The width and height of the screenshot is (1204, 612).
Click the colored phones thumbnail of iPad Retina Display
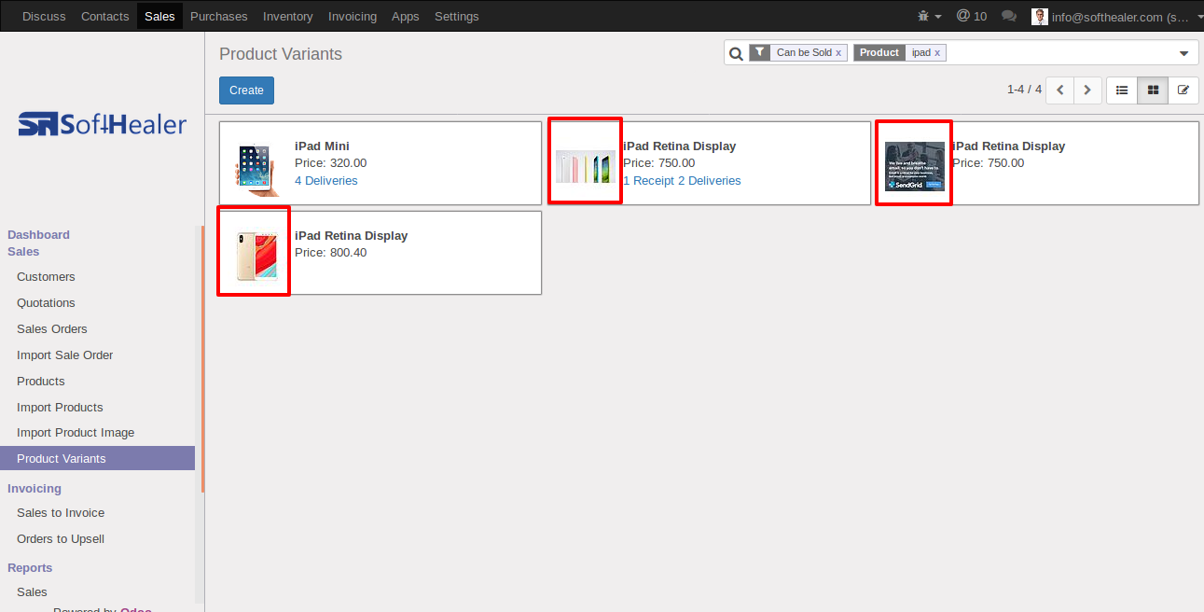click(x=586, y=165)
